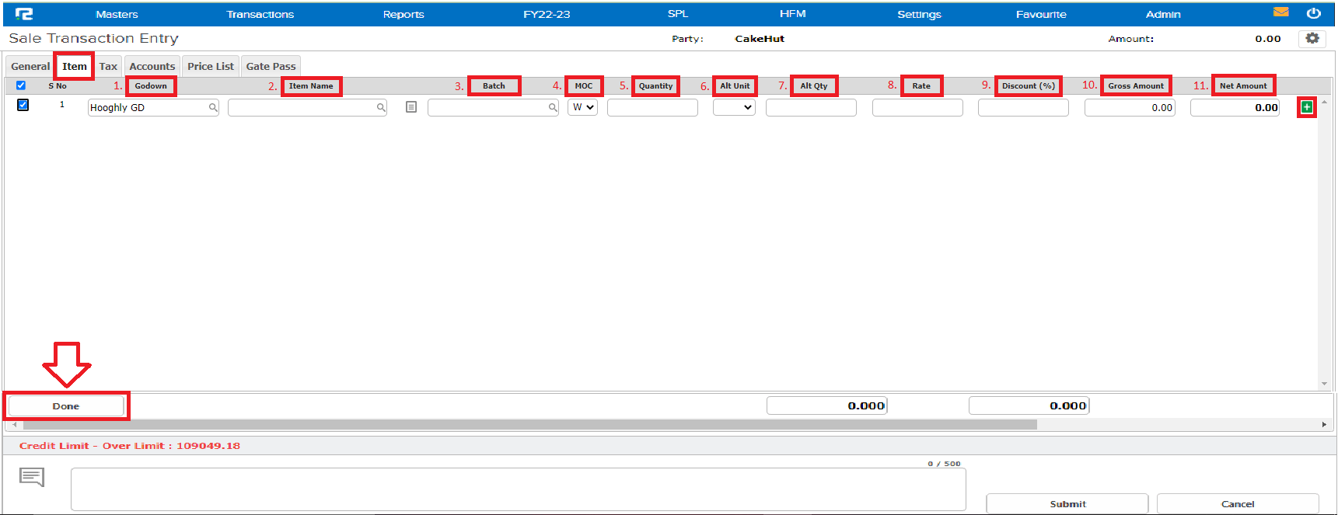Screen dimensions: 1338x515
Task: Click the Done button
Action: click(x=66, y=405)
